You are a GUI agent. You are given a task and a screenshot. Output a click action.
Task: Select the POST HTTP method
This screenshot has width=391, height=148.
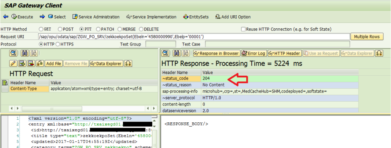(60, 29)
